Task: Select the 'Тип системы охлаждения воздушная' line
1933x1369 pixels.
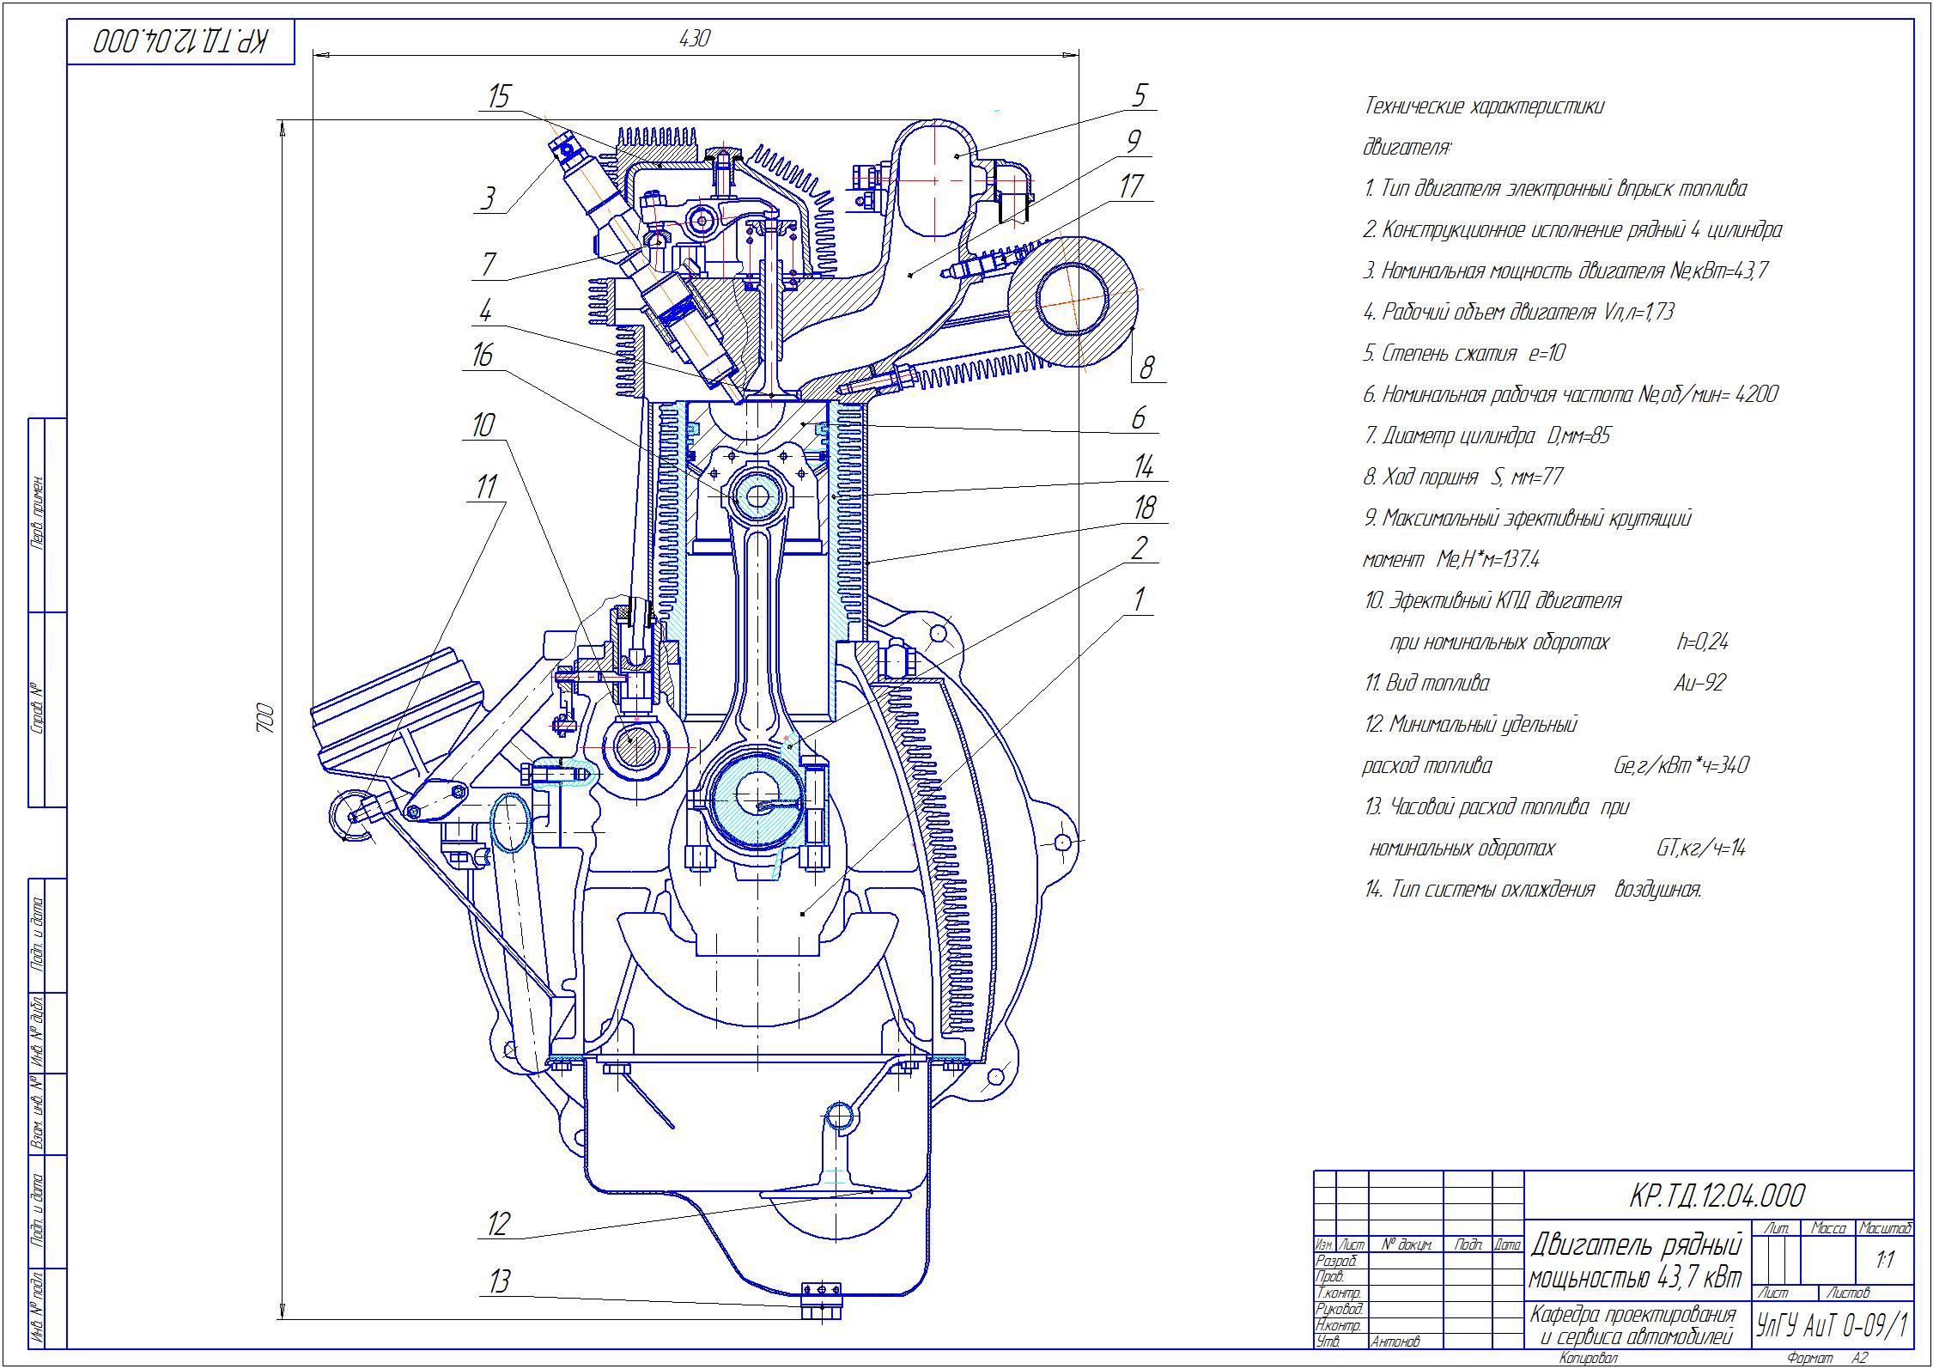Action: 1533,890
